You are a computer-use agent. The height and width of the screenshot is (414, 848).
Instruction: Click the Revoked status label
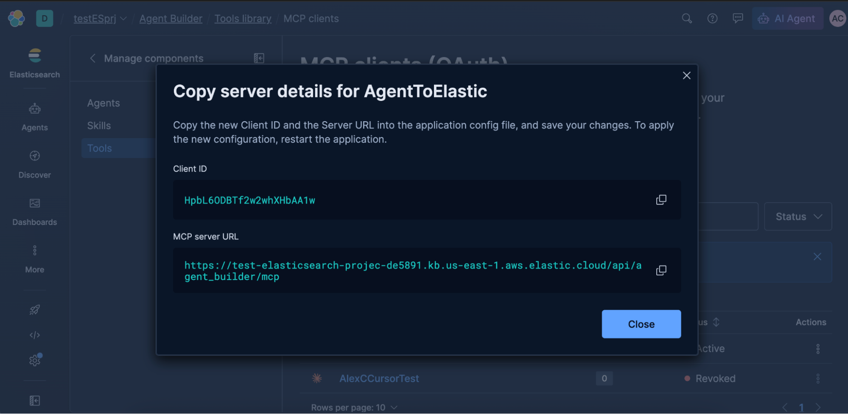coord(715,378)
